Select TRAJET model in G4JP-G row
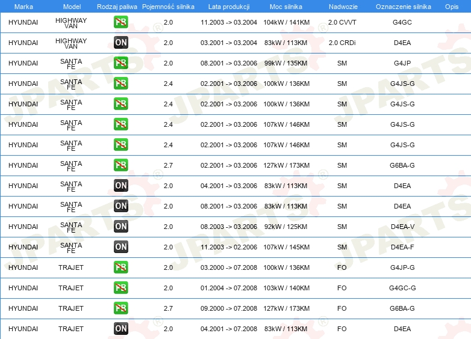471x339 pixels. coord(71,267)
